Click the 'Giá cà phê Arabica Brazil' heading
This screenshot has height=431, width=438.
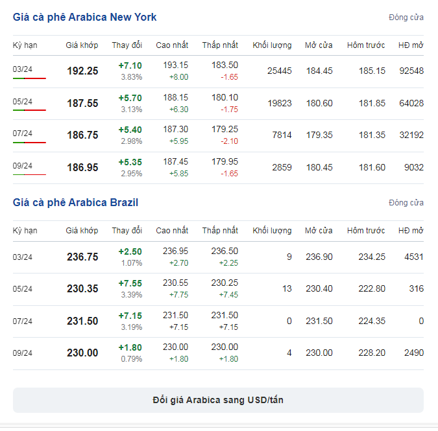click(x=75, y=202)
